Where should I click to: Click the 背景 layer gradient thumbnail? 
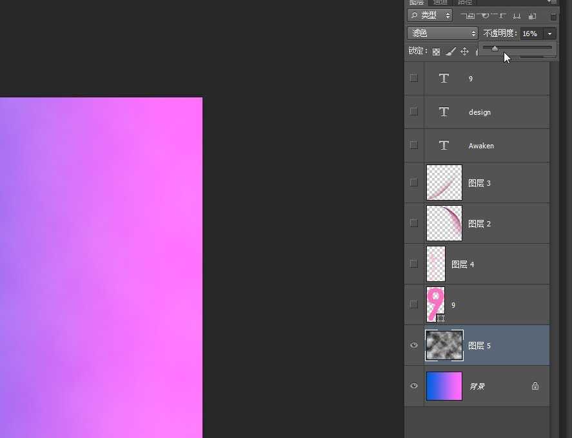click(x=444, y=386)
